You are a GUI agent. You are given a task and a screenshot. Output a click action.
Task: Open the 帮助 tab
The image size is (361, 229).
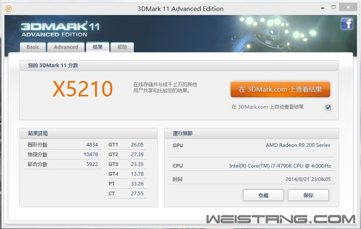[122, 47]
